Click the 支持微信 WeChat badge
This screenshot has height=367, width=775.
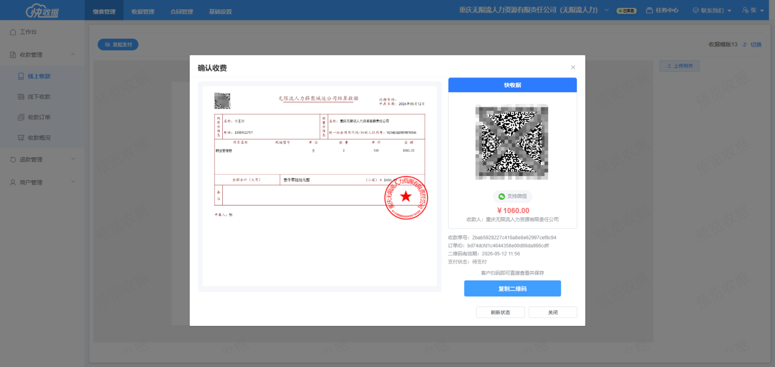(512, 196)
